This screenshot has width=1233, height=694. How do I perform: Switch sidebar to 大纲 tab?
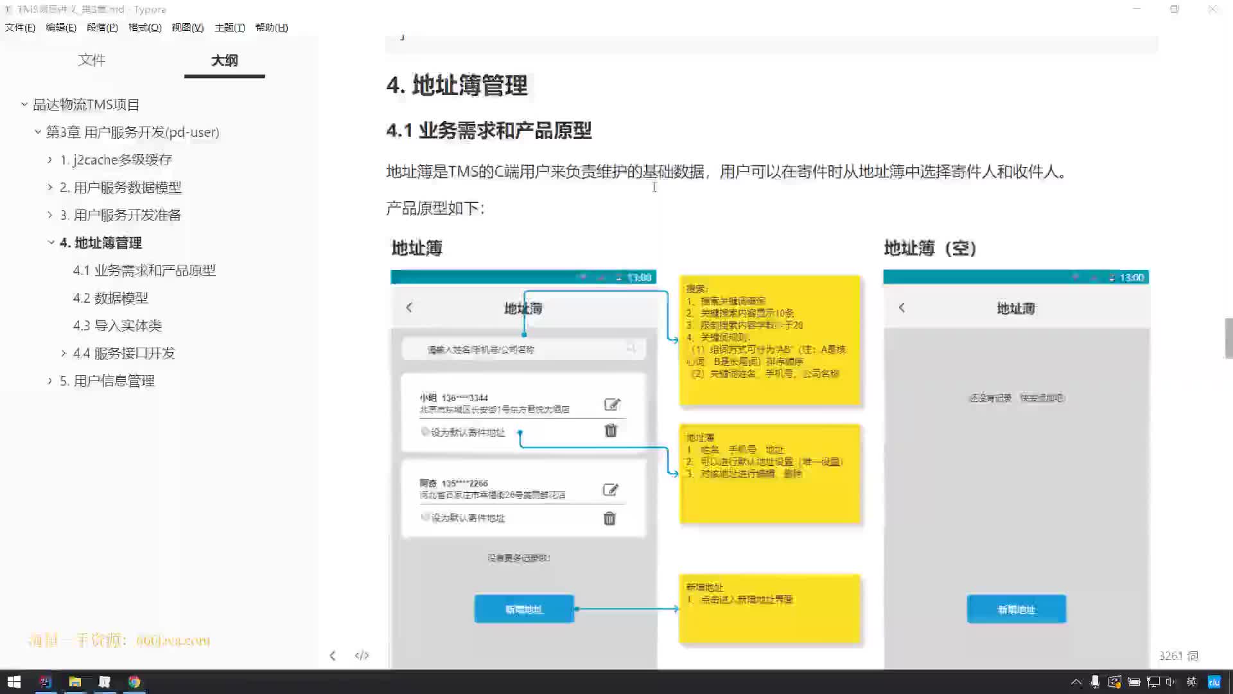[x=224, y=60]
